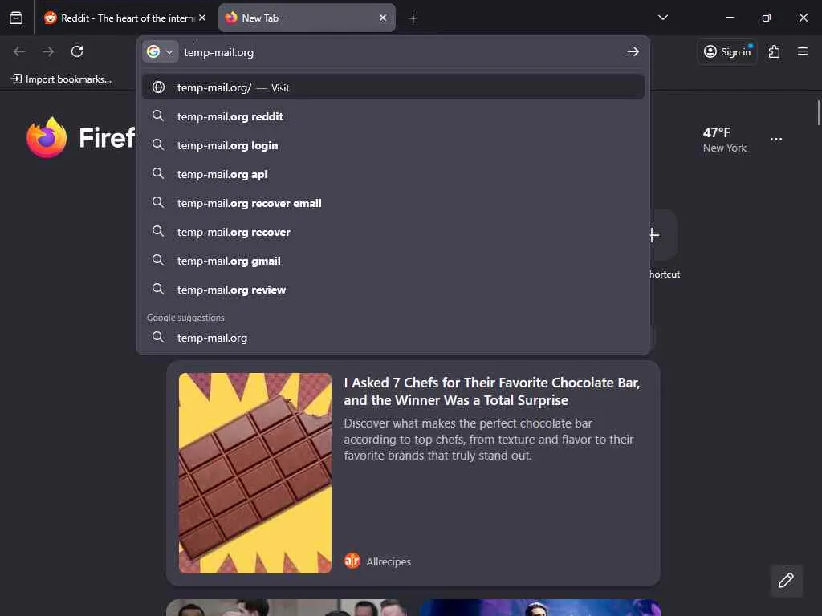
Task: Click the pencil customize new tab button
Action: tap(786, 581)
